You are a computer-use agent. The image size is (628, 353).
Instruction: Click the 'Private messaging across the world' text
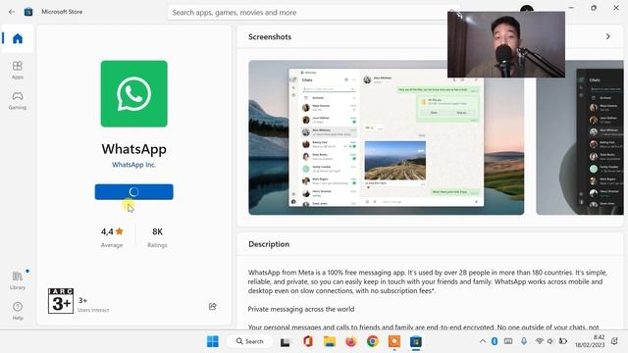[x=301, y=309]
